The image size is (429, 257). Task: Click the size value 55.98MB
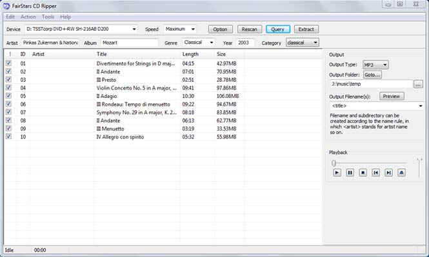226,137
